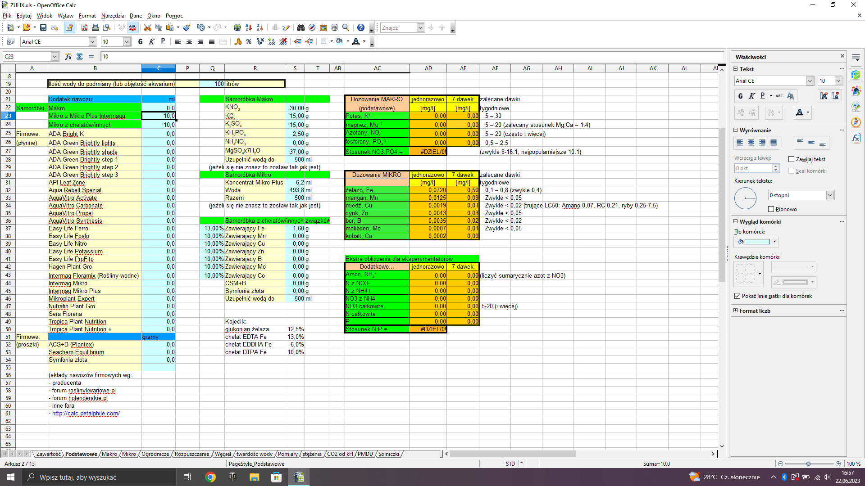The height and width of the screenshot is (486, 865).
Task: Click the Export as PDF icon
Action: coord(84,28)
